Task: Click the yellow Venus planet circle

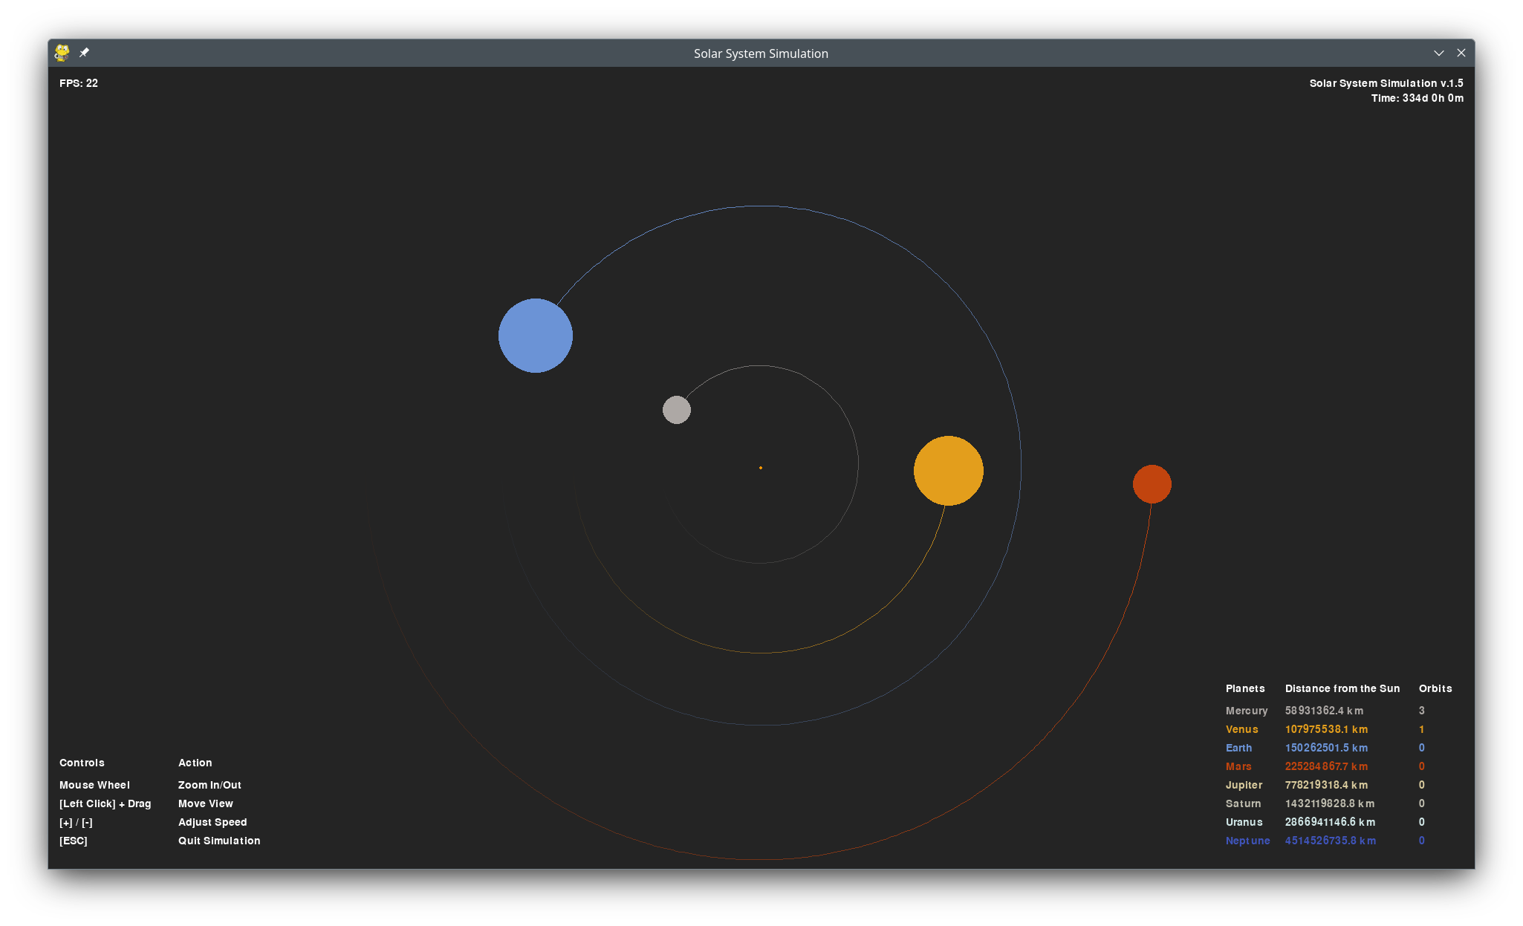Action: [948, 471]
